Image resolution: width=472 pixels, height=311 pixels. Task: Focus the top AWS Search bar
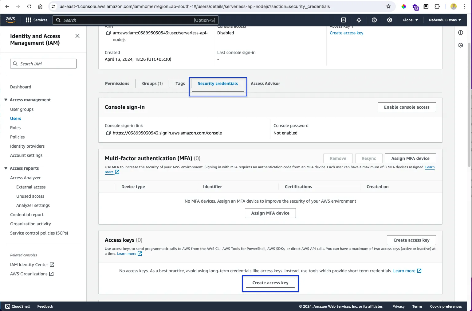136,20
